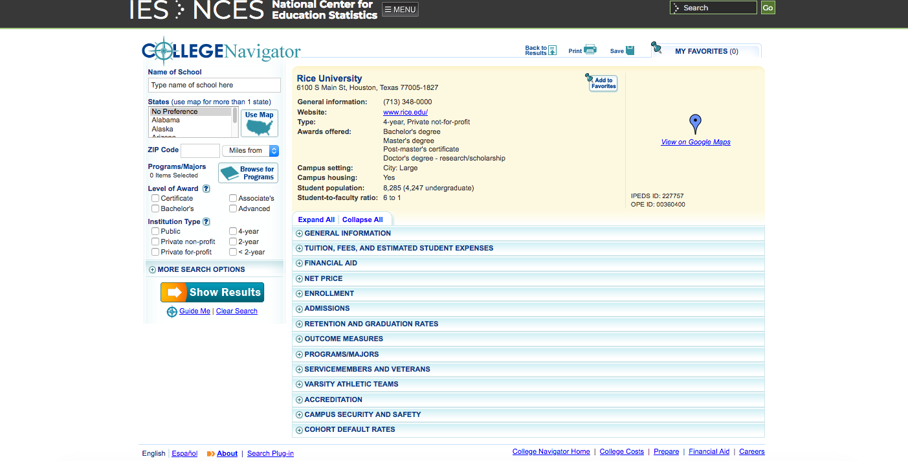
Task: Open the Search Plug-in link
Action: (x=271, y=453)
